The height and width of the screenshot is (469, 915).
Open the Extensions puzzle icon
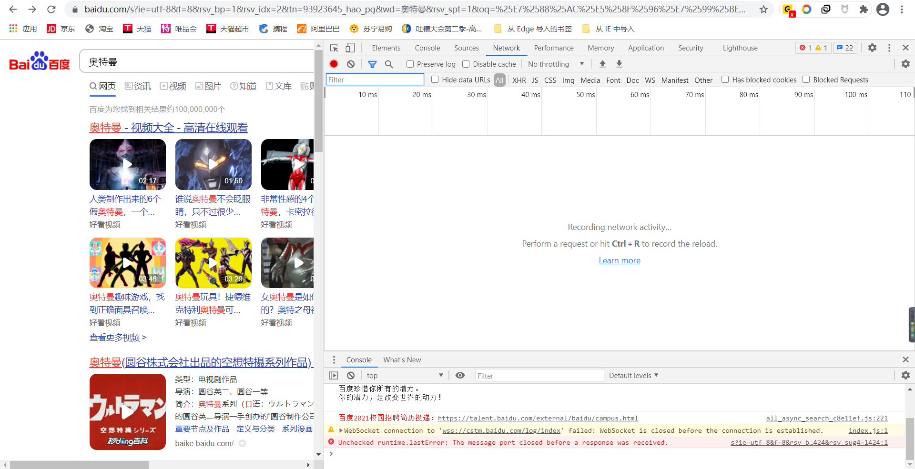click(864, 10)
